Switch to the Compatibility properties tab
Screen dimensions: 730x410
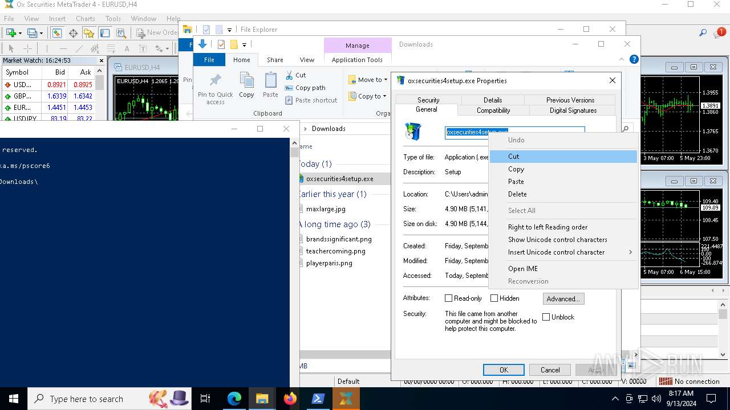pyautogui.click(x=493, y=110)
